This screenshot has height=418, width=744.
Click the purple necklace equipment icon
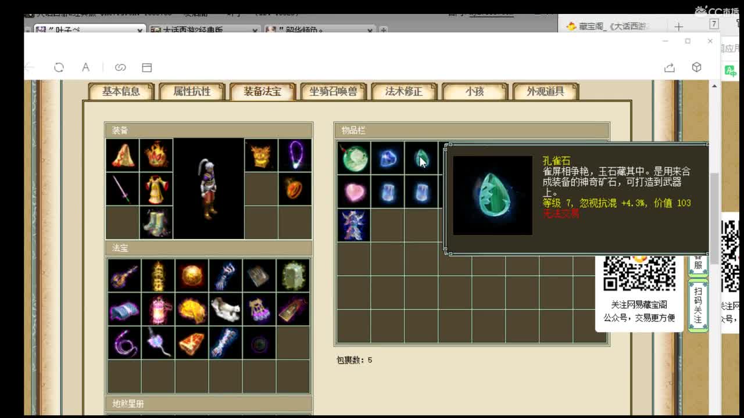click(x=295, y=155)
